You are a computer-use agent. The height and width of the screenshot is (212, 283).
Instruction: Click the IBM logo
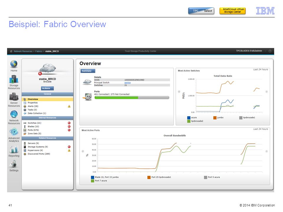pyautogui.click(x=265, y=11)
